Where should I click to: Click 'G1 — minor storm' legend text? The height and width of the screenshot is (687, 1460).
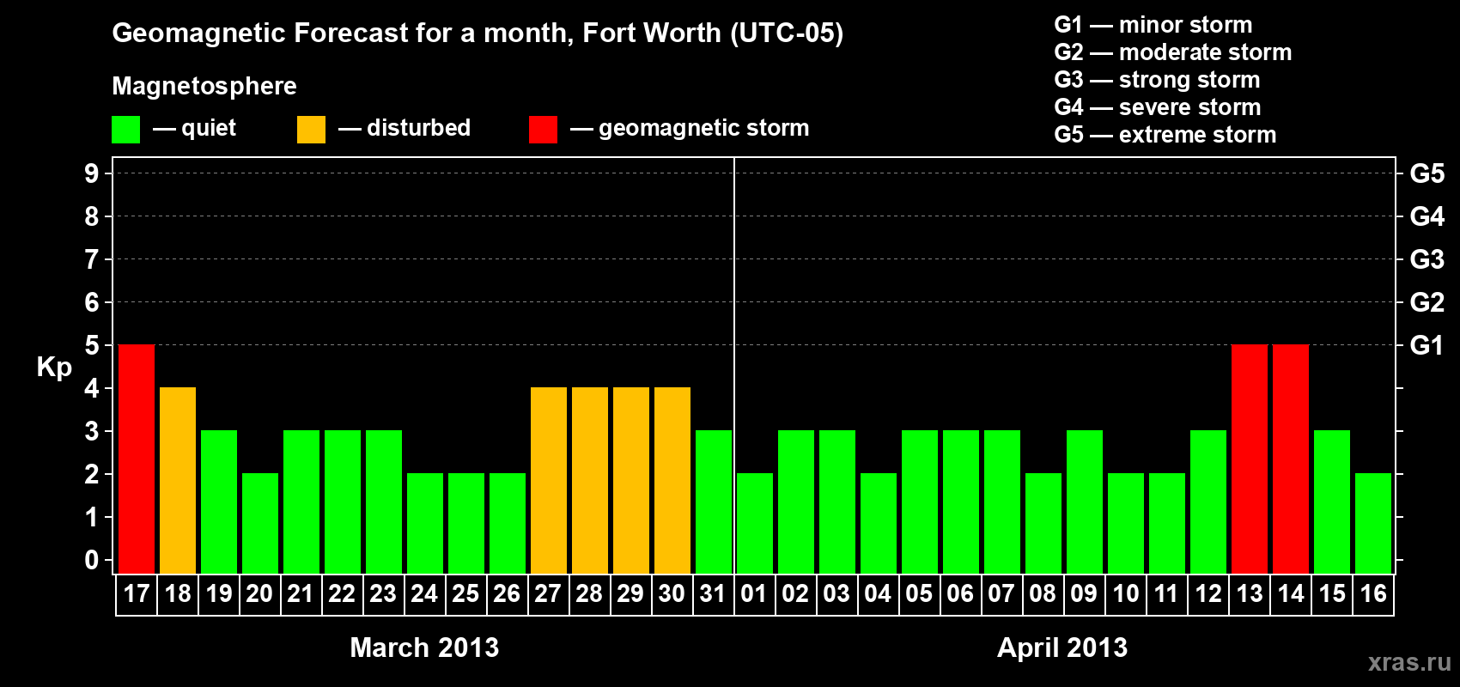(x=1153, y=25)
